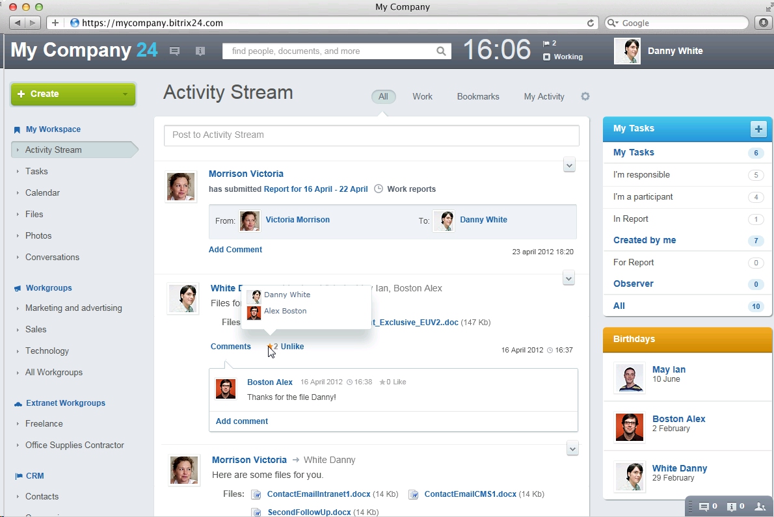Image resolution: width=774 pixels, height=517 pixels.
Task: Click Danny White header avatar
Action: pos(627,51)
